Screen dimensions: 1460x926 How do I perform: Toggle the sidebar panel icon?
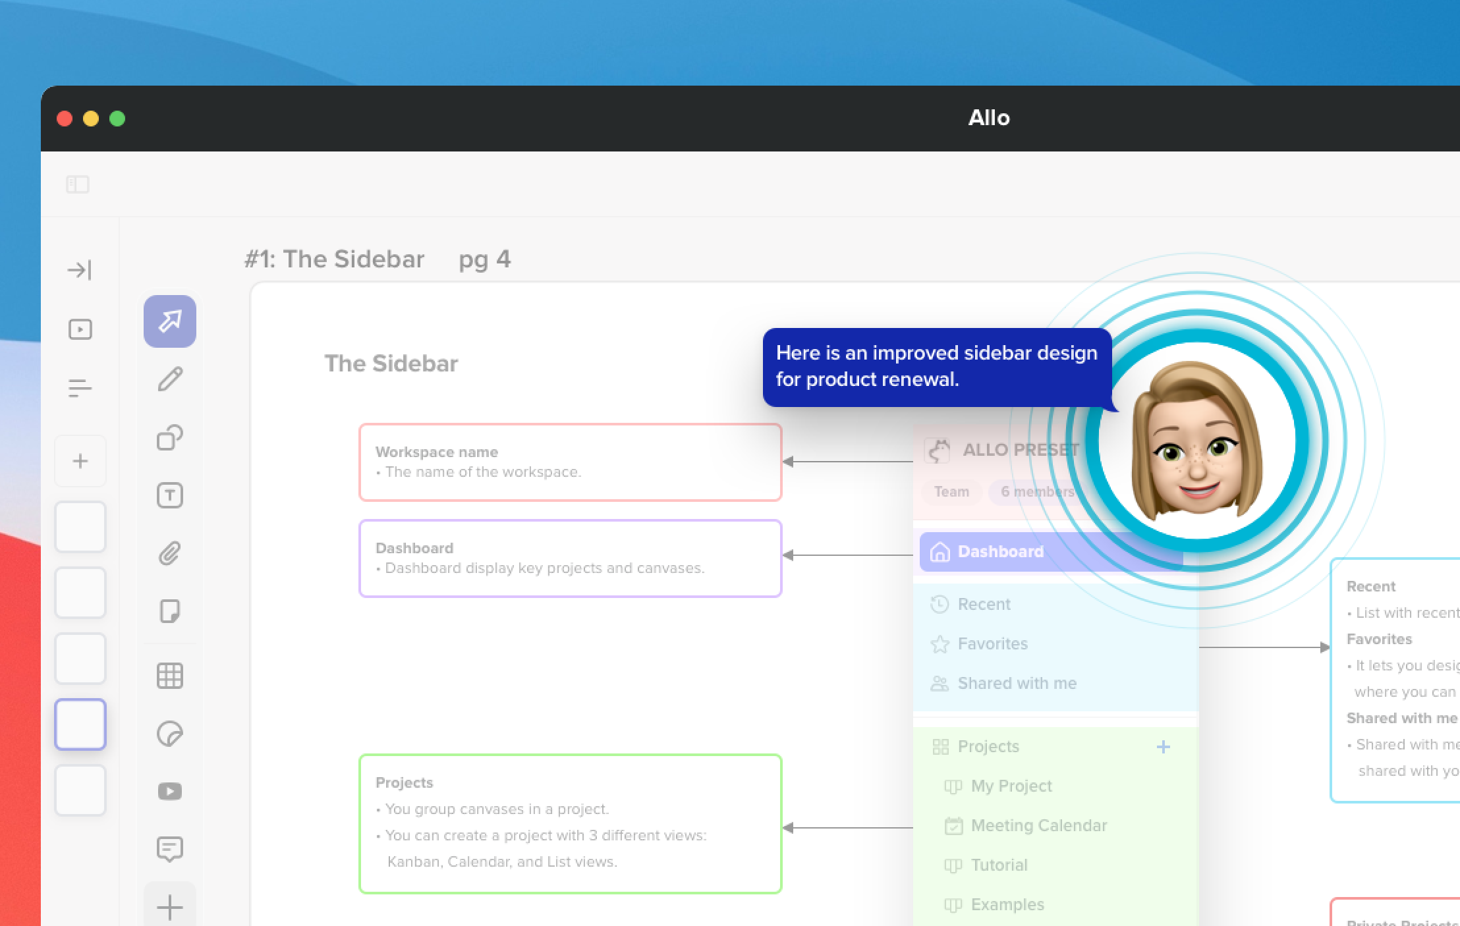[78, 184]
